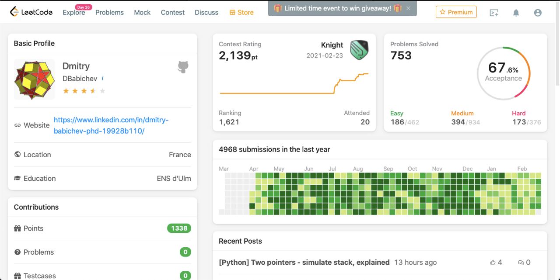Click the Ranking 1,621 value
560x280 pixels.
(229, 122)
